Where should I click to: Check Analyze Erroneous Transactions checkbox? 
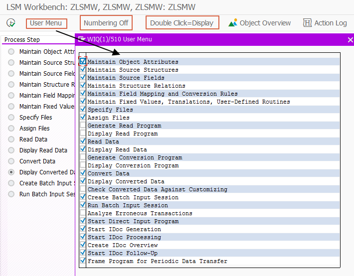[x=83, y=213]
